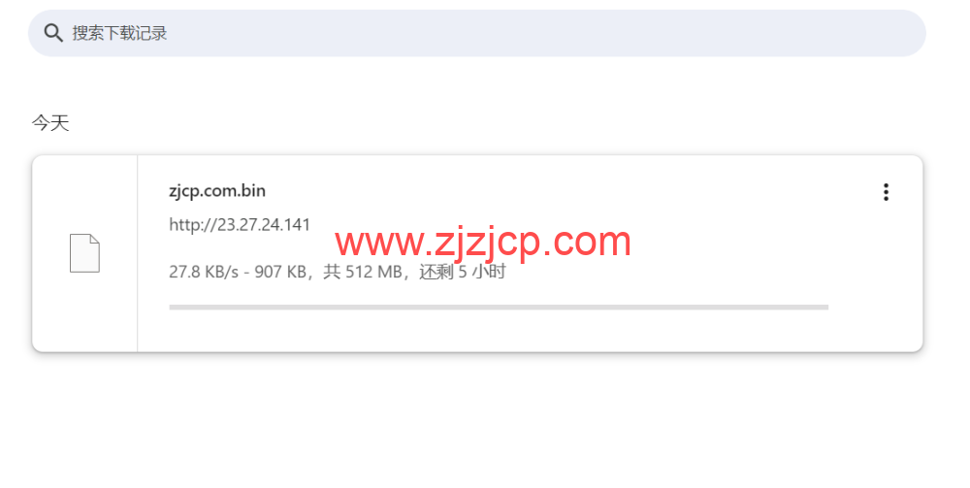The image size is (970, 488).
Task: Click the blank file type icon
Action: click(x=84, y=253)
